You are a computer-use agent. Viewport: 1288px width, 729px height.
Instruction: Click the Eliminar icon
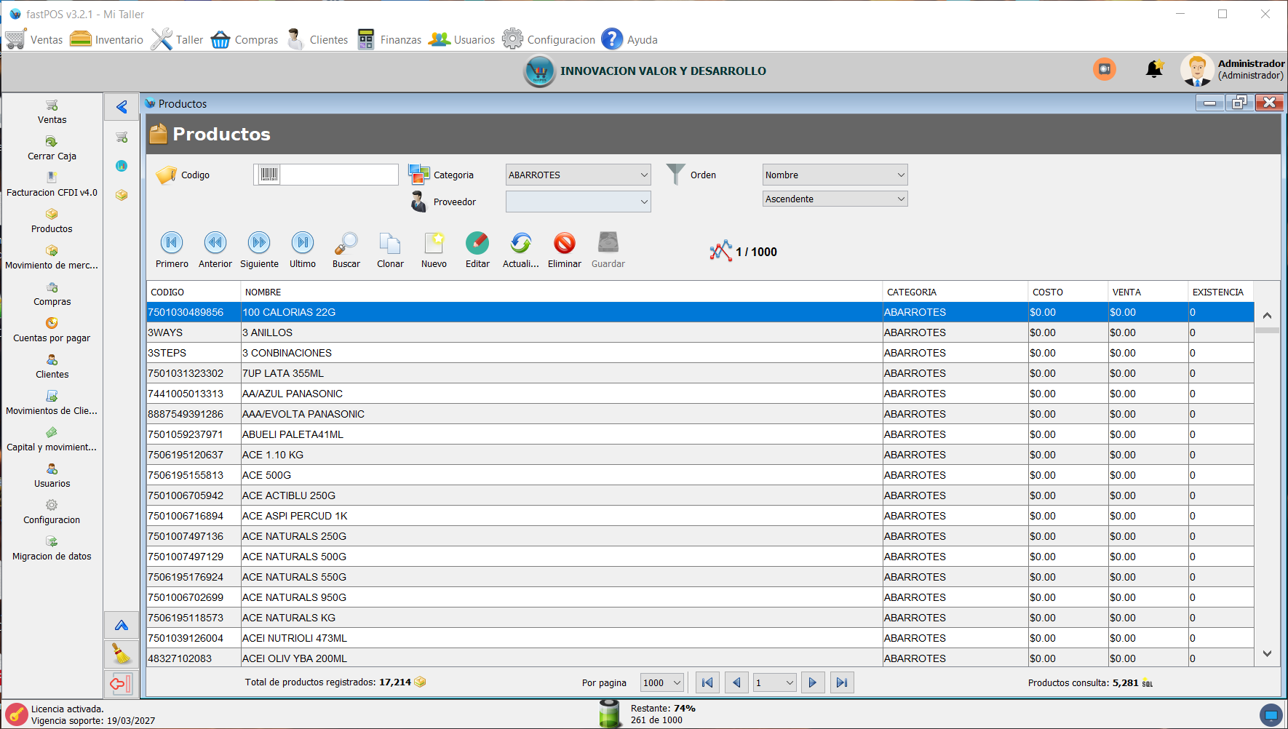565,244
